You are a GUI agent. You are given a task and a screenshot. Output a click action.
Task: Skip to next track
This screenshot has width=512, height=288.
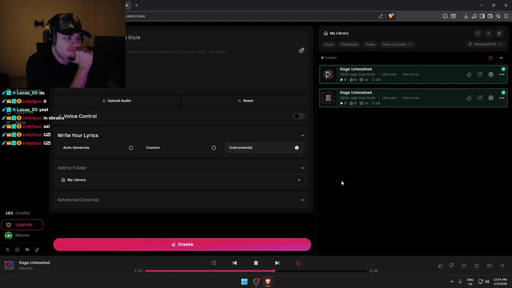point(277,263)
